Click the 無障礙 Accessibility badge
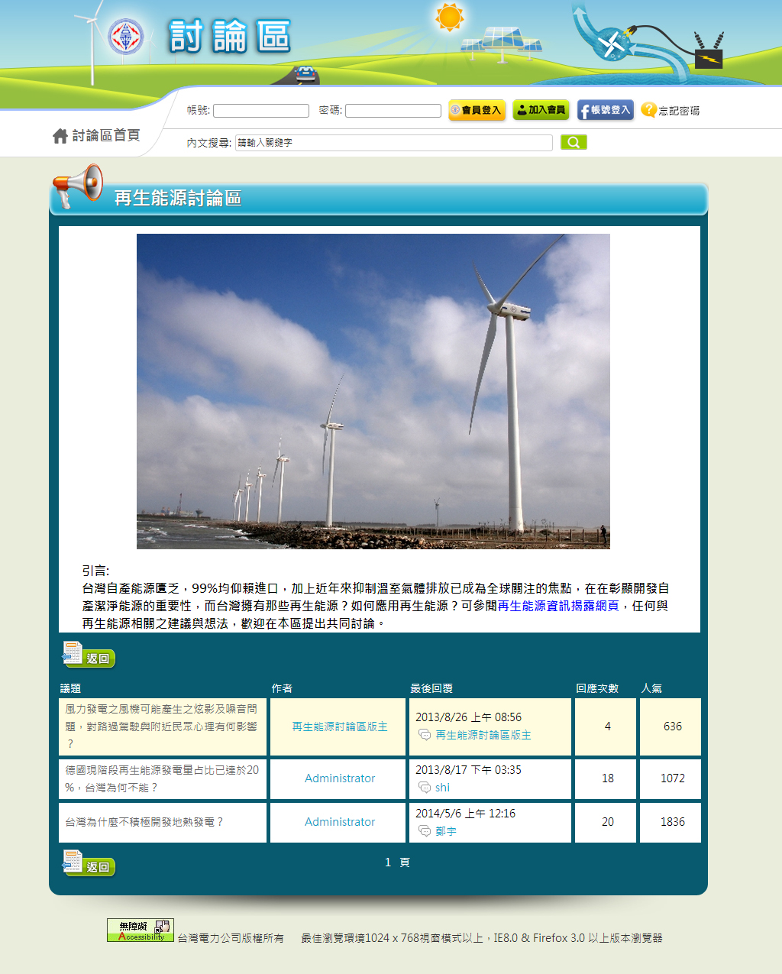782x974 pixels. point(141,930)
